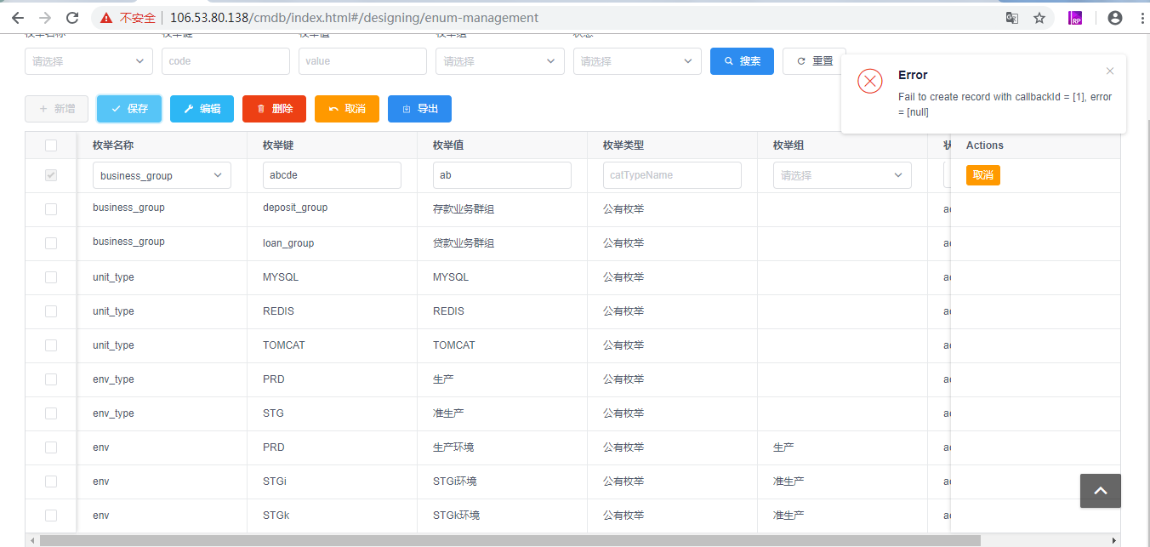Click the deposit_group cell
The image size is (1150, 547).
(295, 208)
